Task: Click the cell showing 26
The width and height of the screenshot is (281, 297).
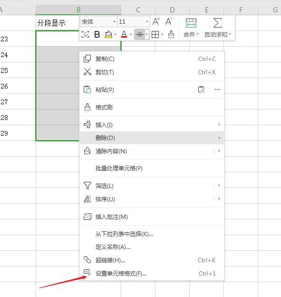Action: click(x=18, y=86)
